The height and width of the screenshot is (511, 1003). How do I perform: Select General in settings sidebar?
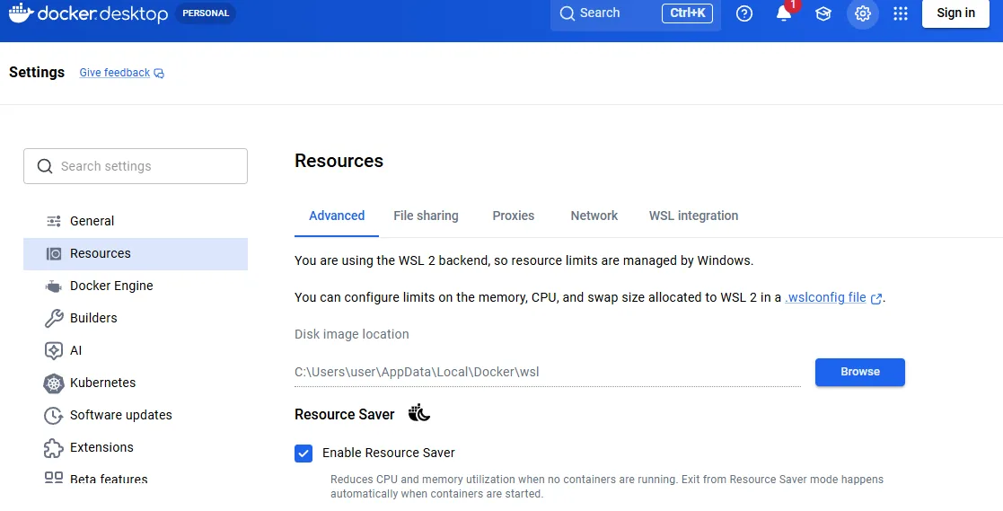(x=136, y=221)
